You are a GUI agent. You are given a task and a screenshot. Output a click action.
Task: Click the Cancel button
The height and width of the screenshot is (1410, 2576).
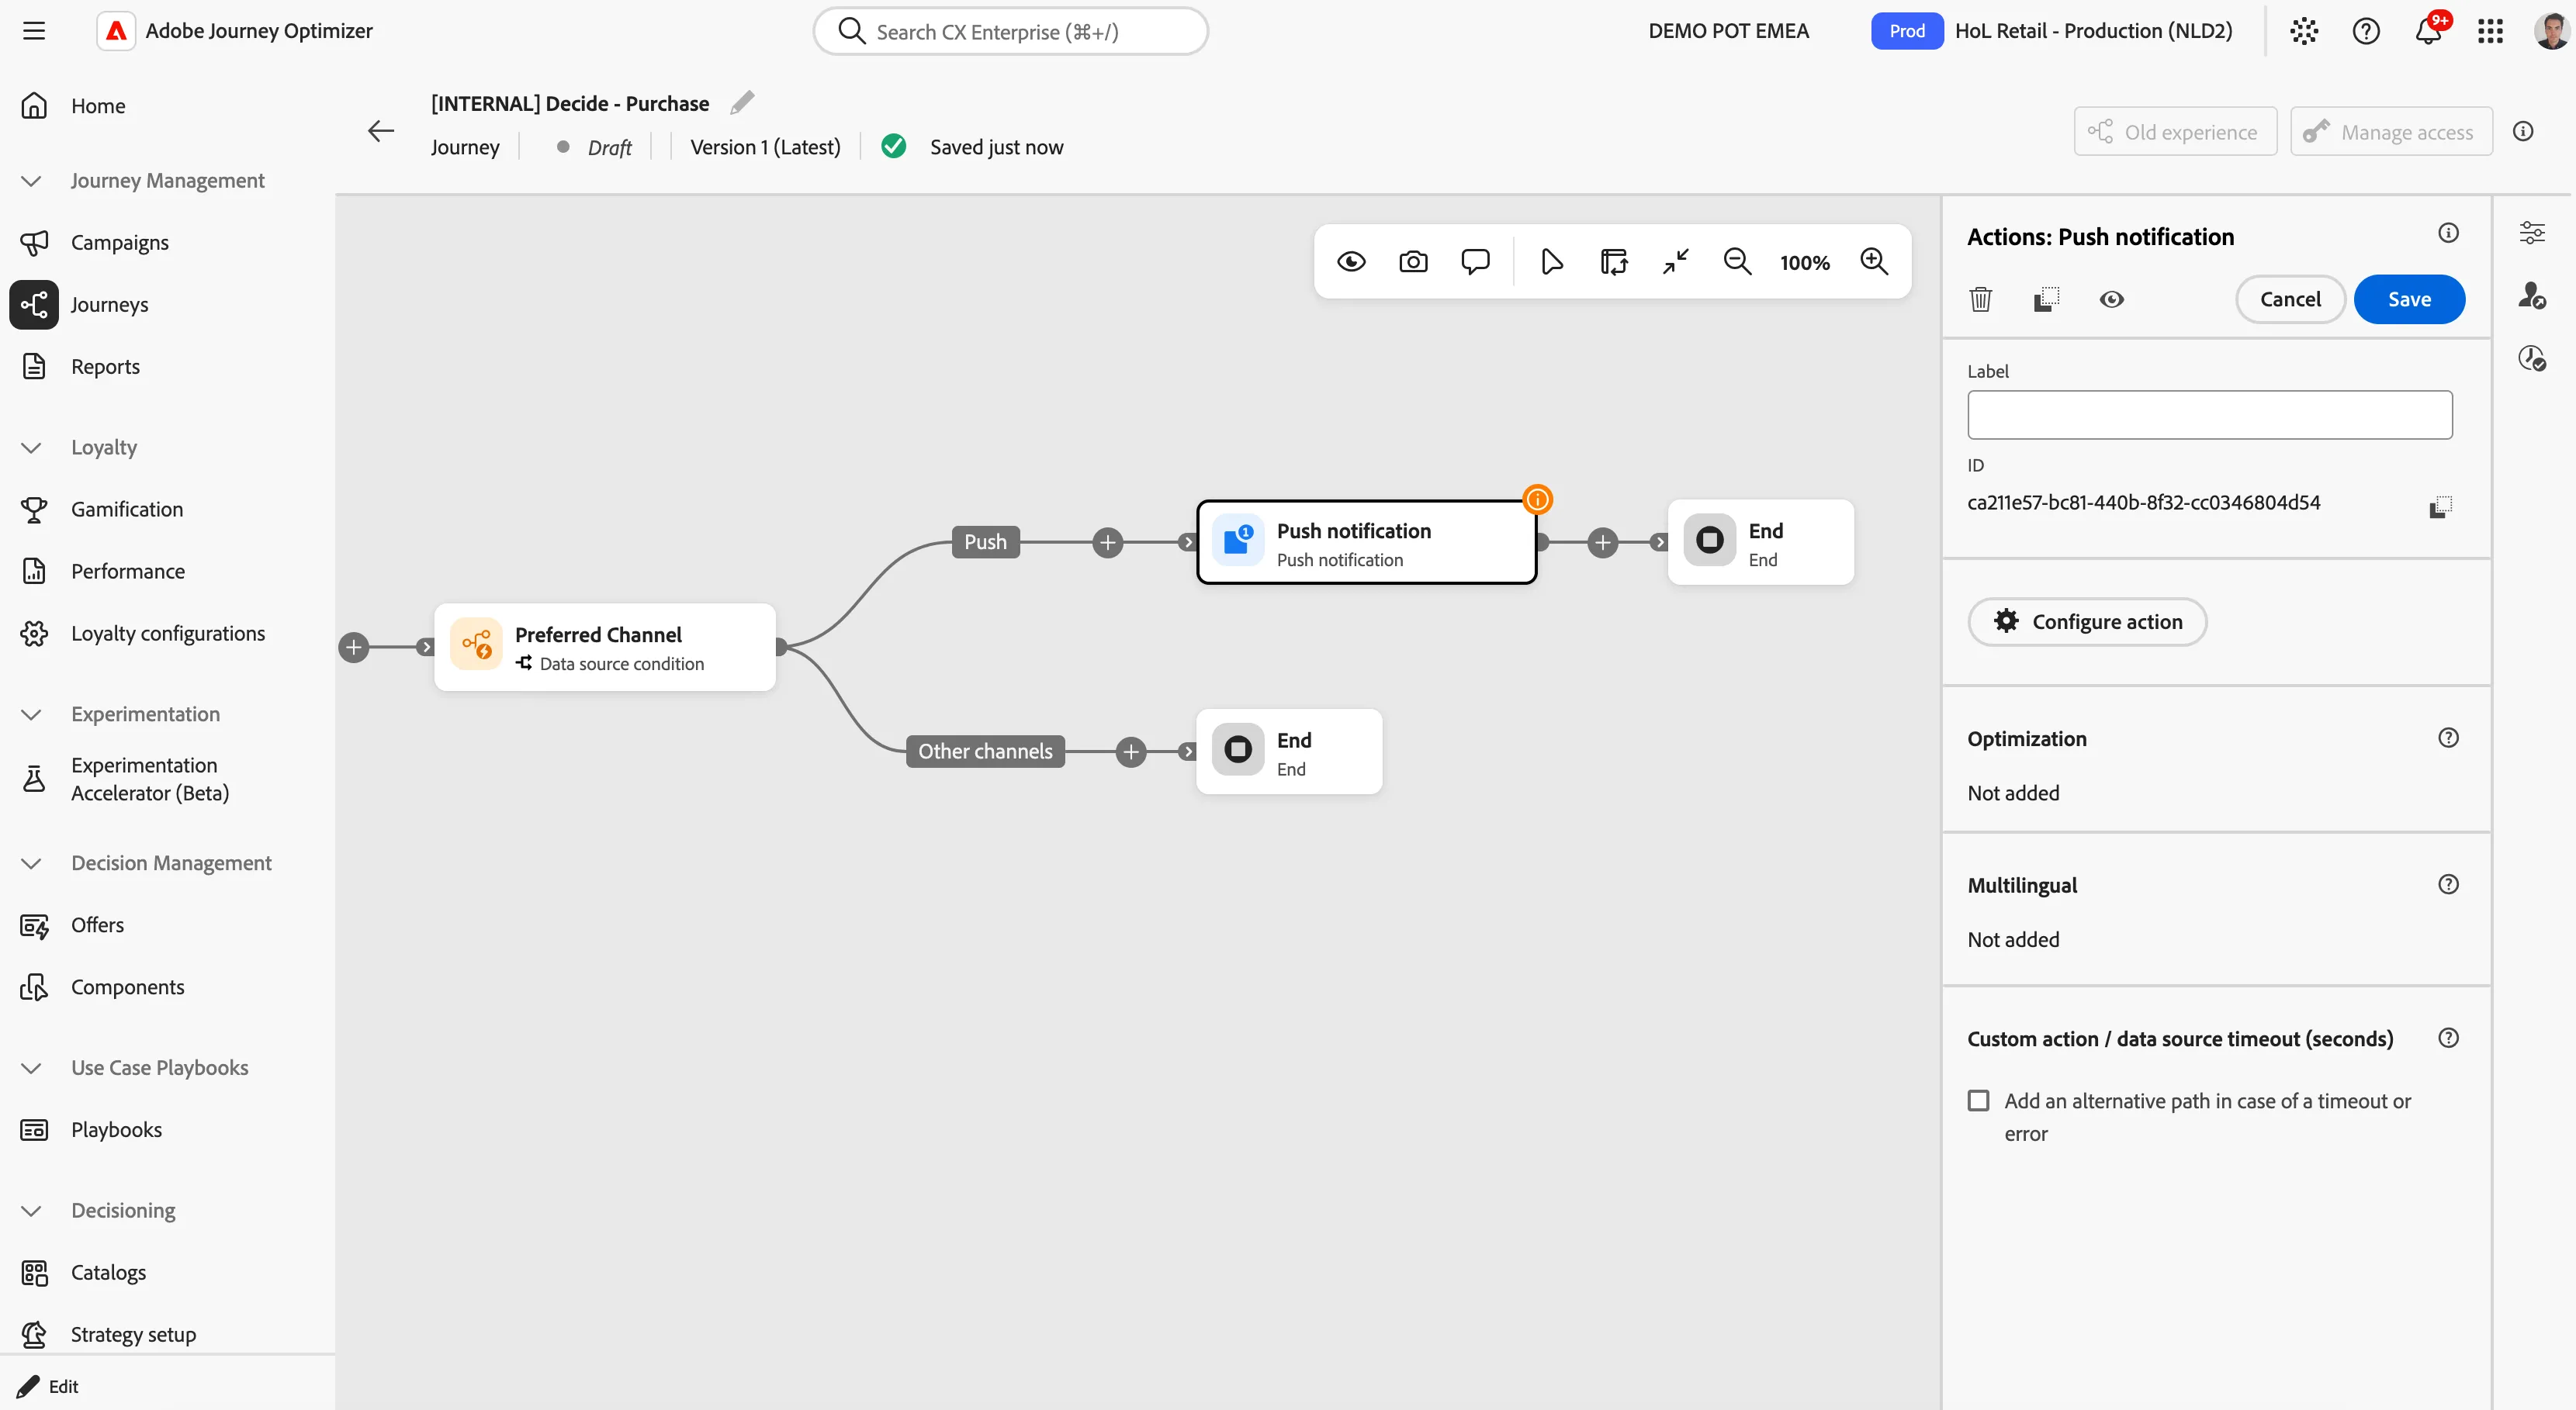pyautogui.click(x=2290, y=300)
